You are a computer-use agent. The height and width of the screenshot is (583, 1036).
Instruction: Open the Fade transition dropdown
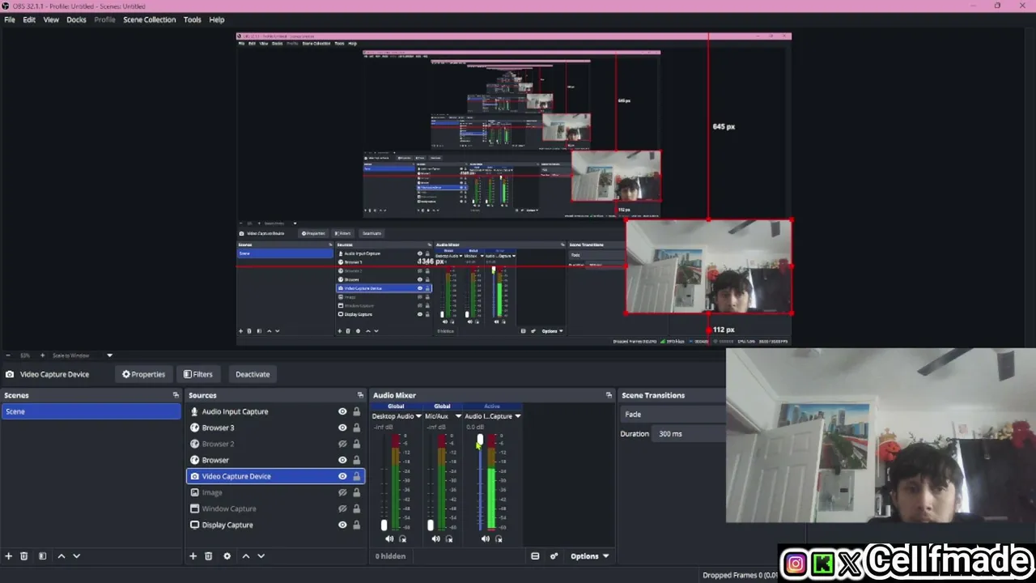673,415
